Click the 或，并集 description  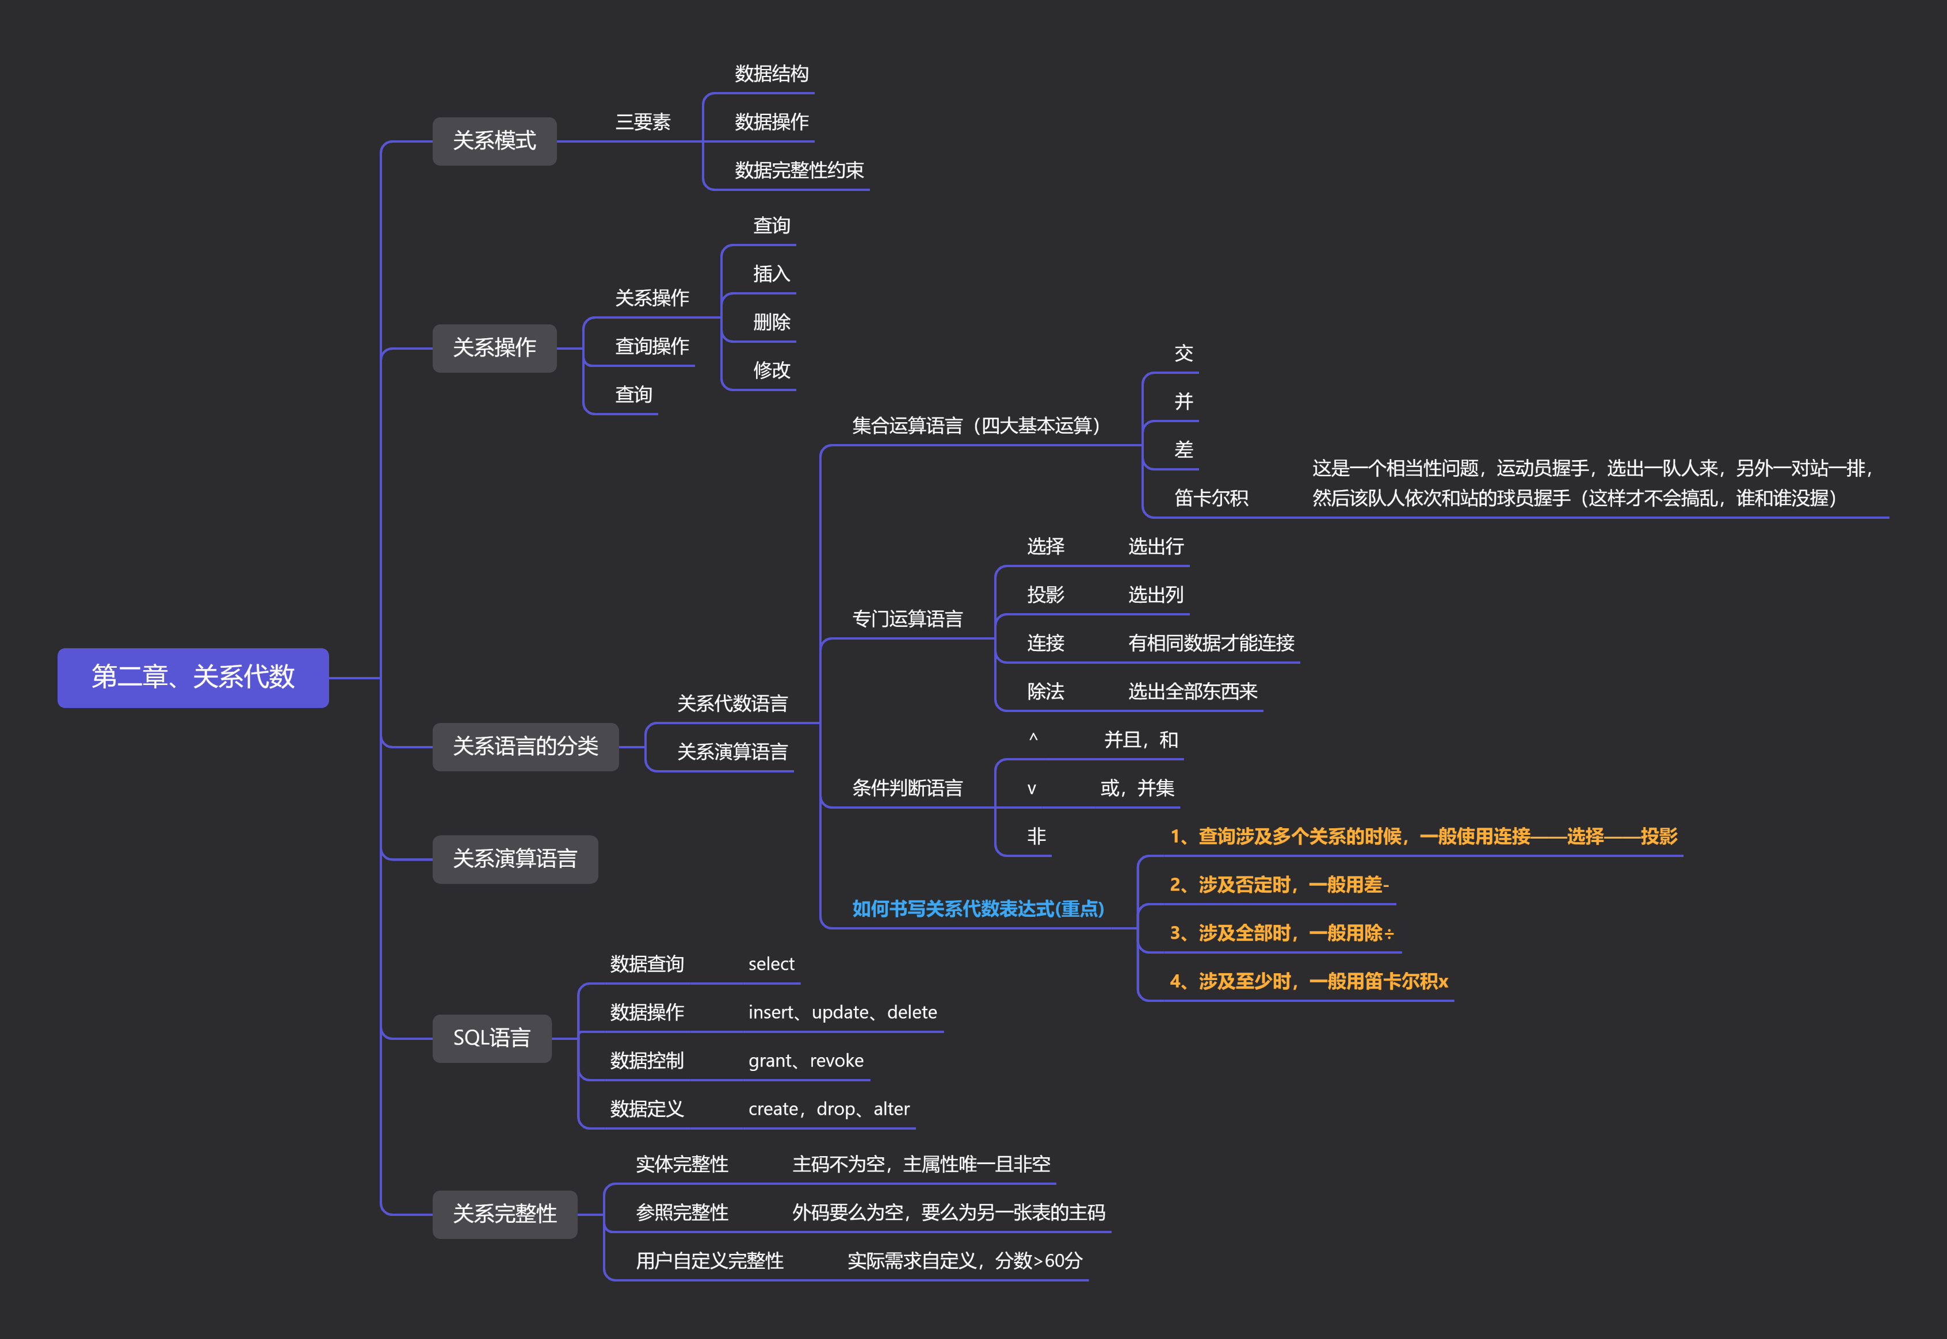coord(1137,788)
